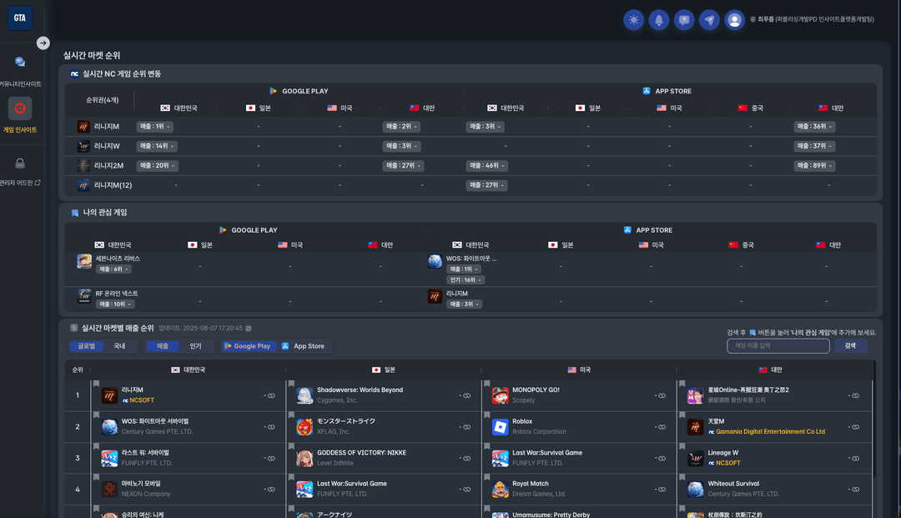Select the 인기 ranking tab
This screenshot has height=518, width=901.
tap(195, 345)
